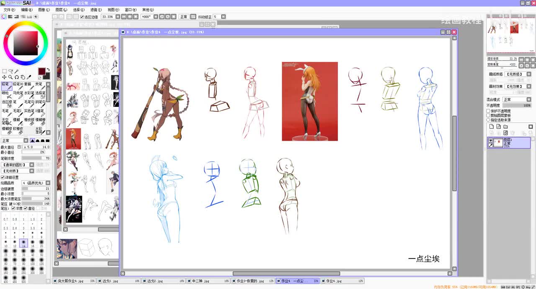The height and width of the screenshot is (289, 536).
Task: Open the 绘画品质 quality dropdown
Action: point(36,183)
